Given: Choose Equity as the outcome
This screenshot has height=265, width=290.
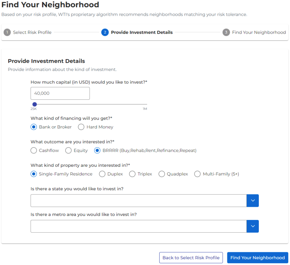Looking at the screenshot, I should coord(68,150).
